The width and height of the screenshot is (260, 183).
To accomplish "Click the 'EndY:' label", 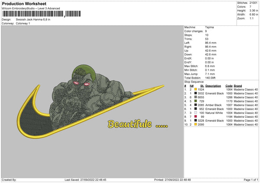I will (188, 62).
